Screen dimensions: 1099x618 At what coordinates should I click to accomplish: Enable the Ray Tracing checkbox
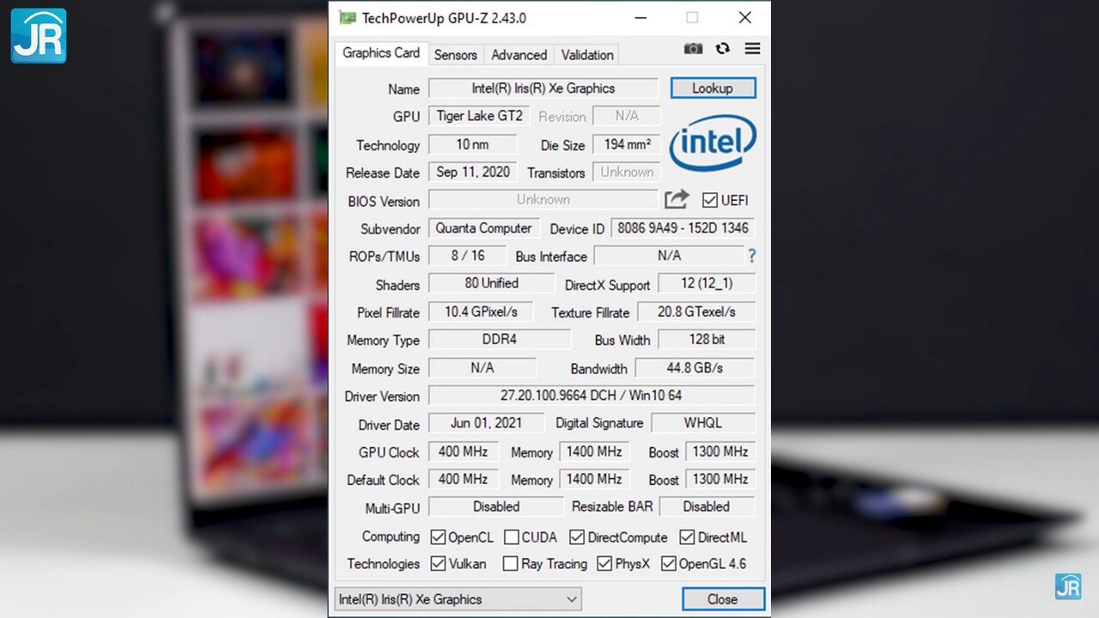point(510,564)
